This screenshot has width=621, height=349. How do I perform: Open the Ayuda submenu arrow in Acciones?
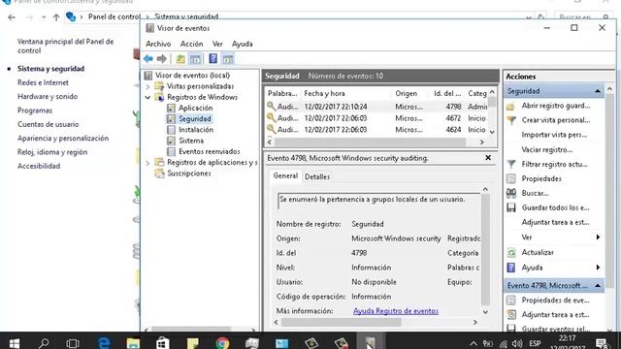598,268
